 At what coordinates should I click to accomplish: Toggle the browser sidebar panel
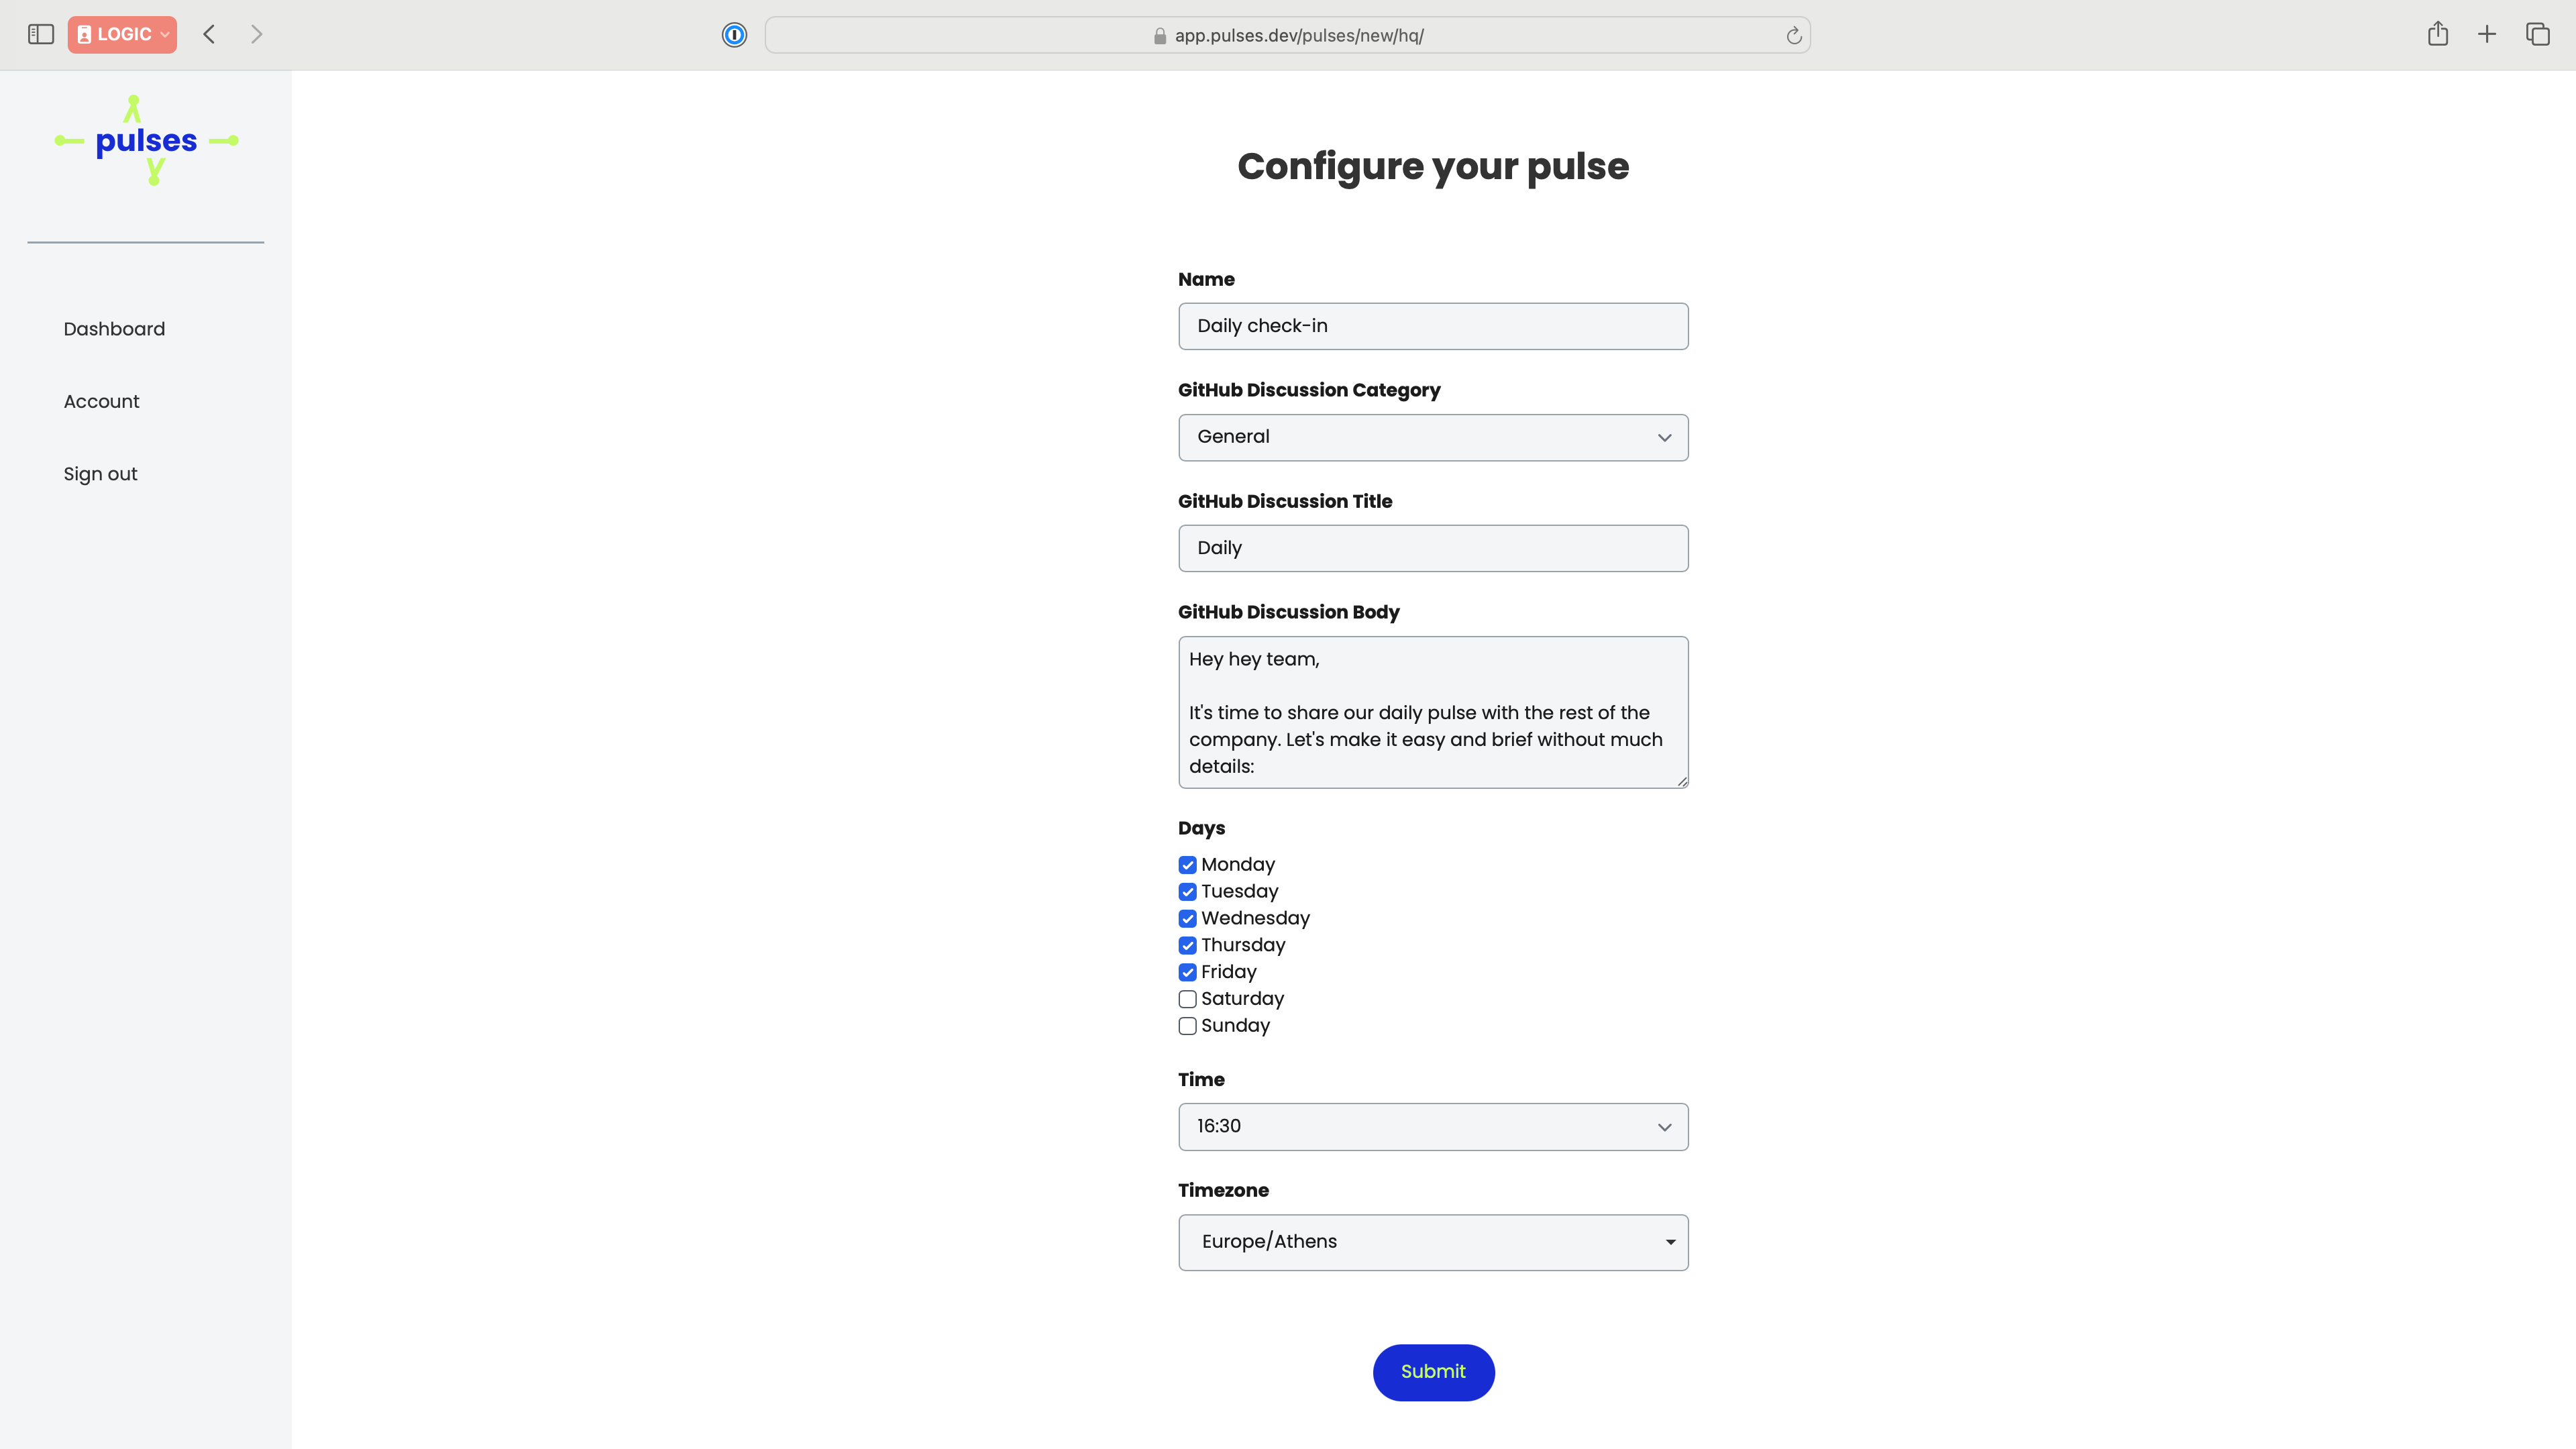pos(41,33)
